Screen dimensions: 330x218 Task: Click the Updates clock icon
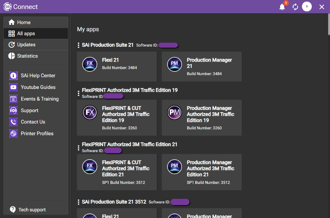coord(12,45)
